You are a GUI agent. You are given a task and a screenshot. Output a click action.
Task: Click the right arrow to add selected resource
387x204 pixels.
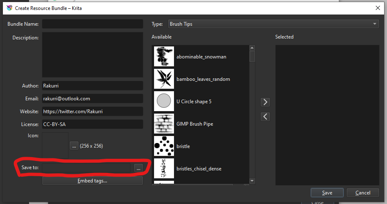click(x=265, y=102)
